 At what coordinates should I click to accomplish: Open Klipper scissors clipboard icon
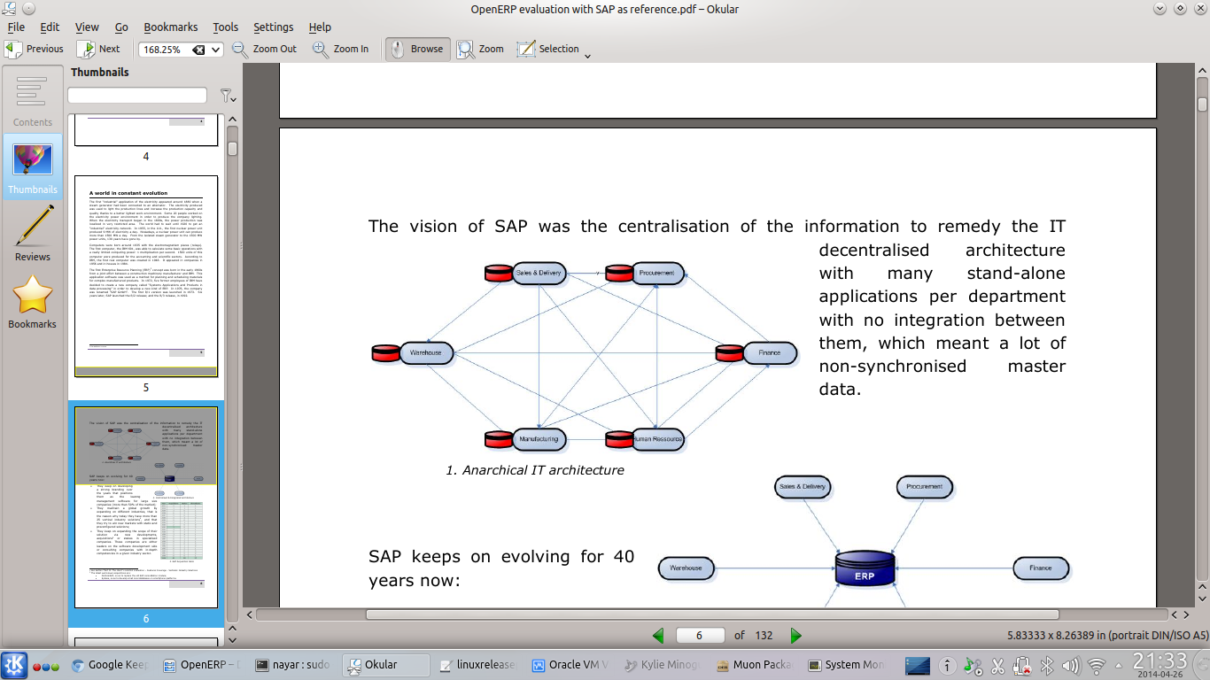pos(997,666)
